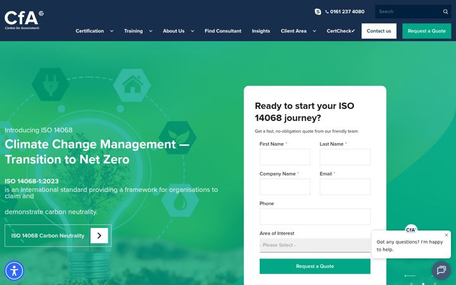This screenshot has height=285, width=456.
Task: Open the CertCheck link
Action: pos(341,31)
